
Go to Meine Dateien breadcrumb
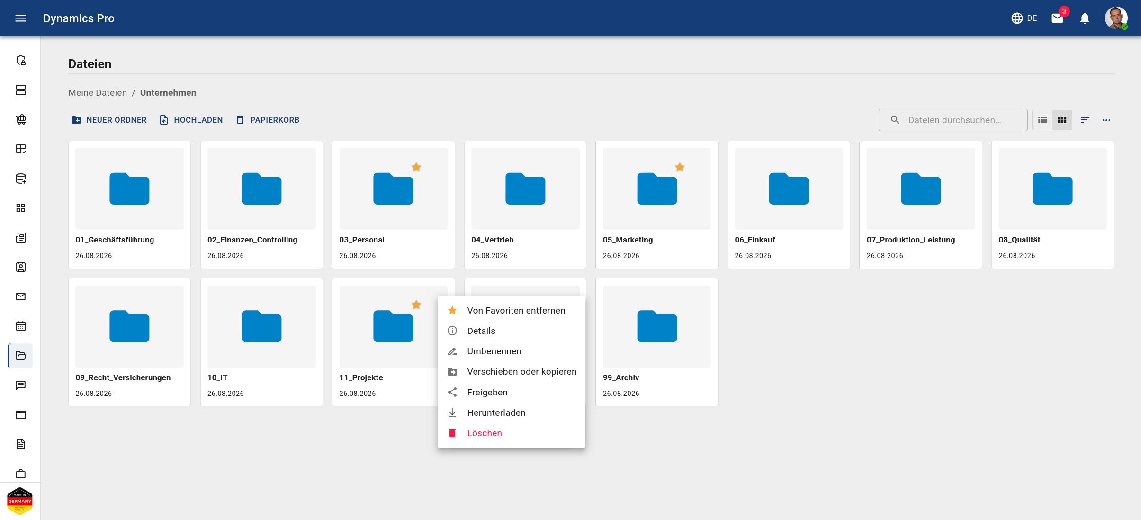click(x=98, y=93)
